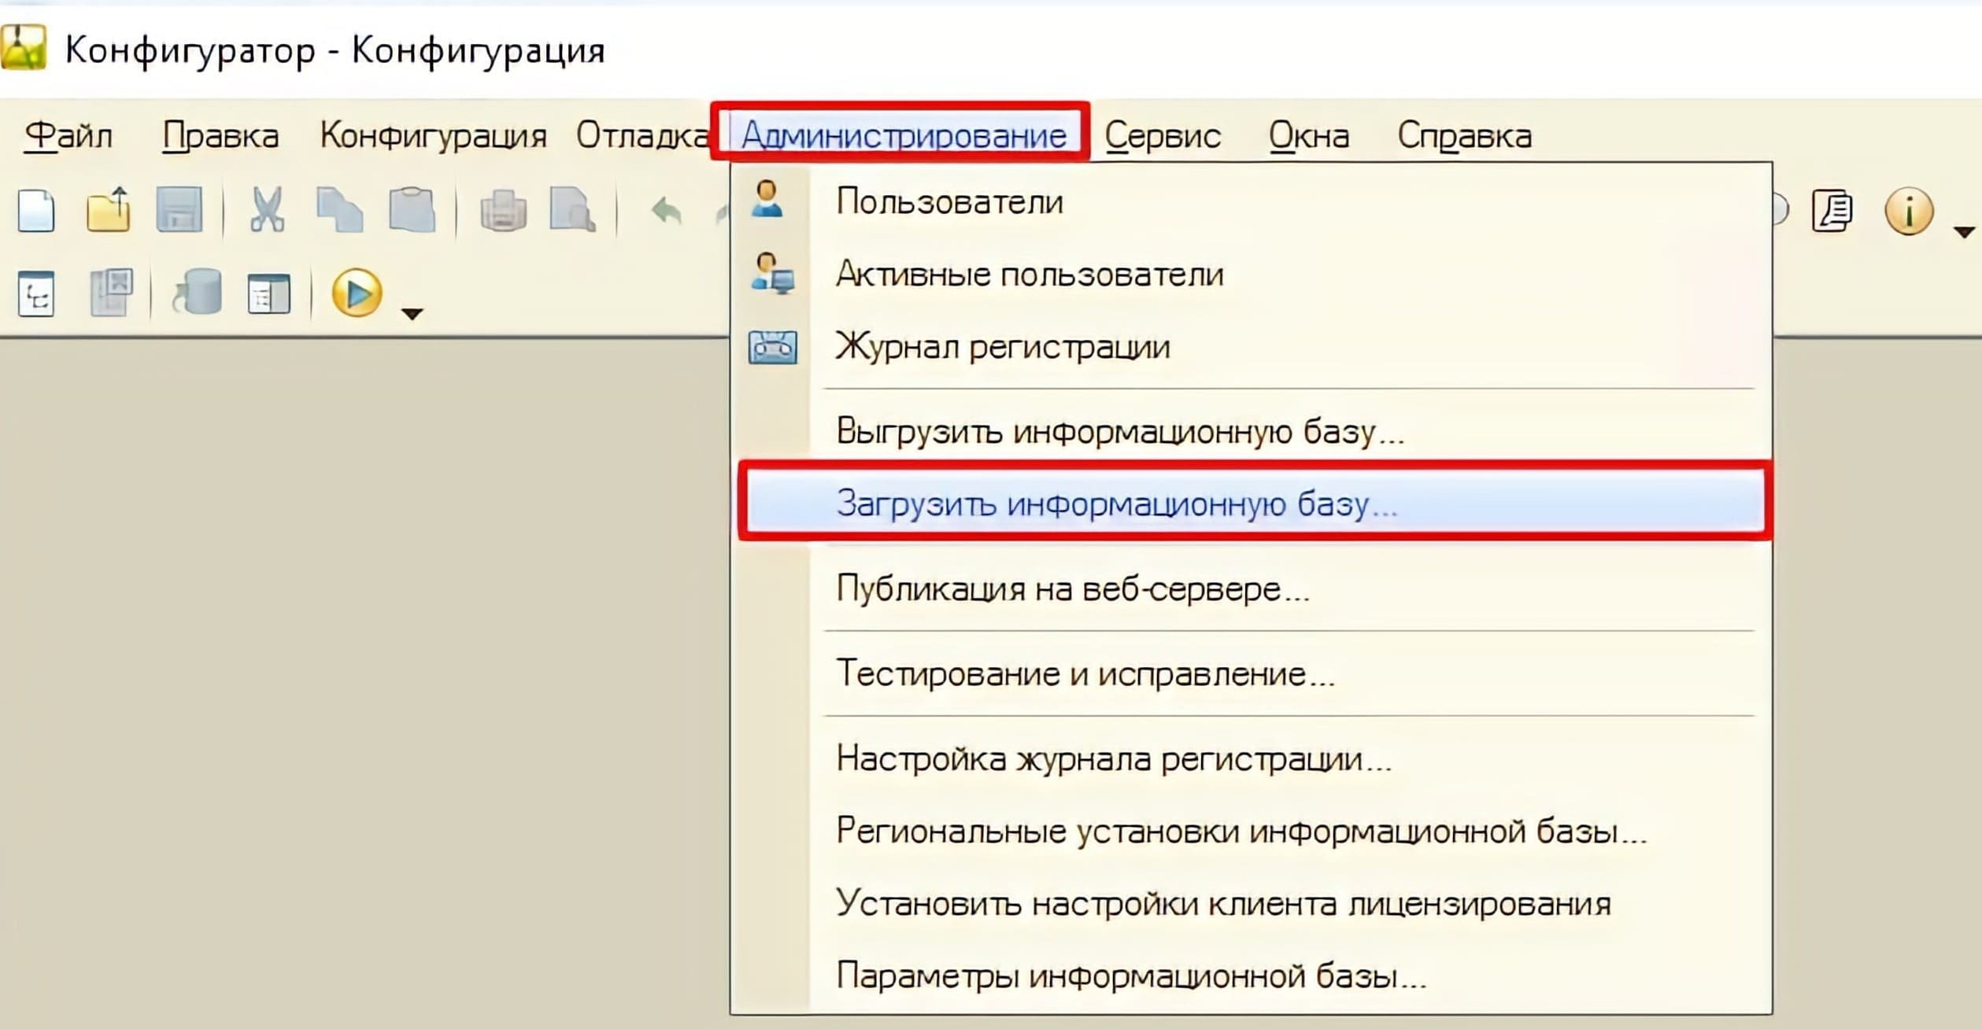Open Журнал регистрации entry

[x=1252, y=347]
